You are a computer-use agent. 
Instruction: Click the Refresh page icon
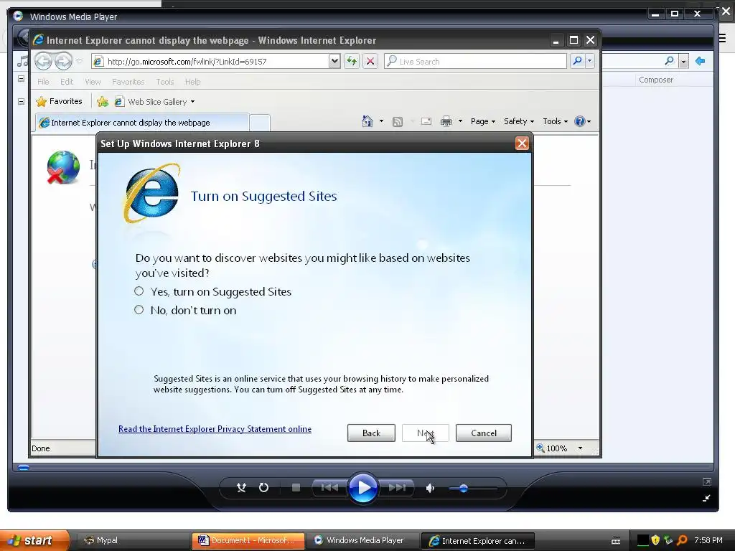point(352,62)
